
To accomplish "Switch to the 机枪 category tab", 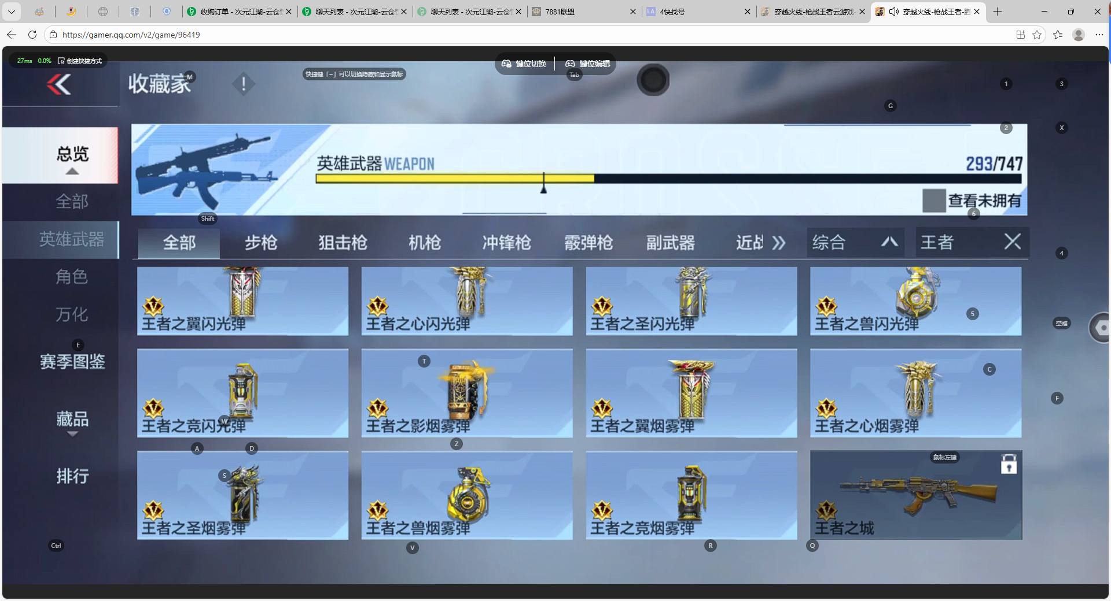I will pos(425,243).
